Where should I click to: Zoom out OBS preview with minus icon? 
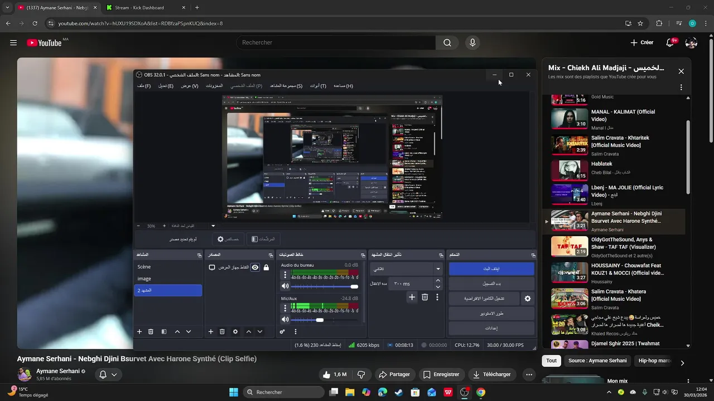pyautogui.click(x=138, y=226)
